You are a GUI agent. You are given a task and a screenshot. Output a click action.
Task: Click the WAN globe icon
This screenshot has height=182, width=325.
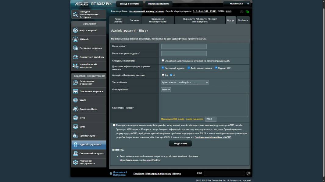click(75, 100)
